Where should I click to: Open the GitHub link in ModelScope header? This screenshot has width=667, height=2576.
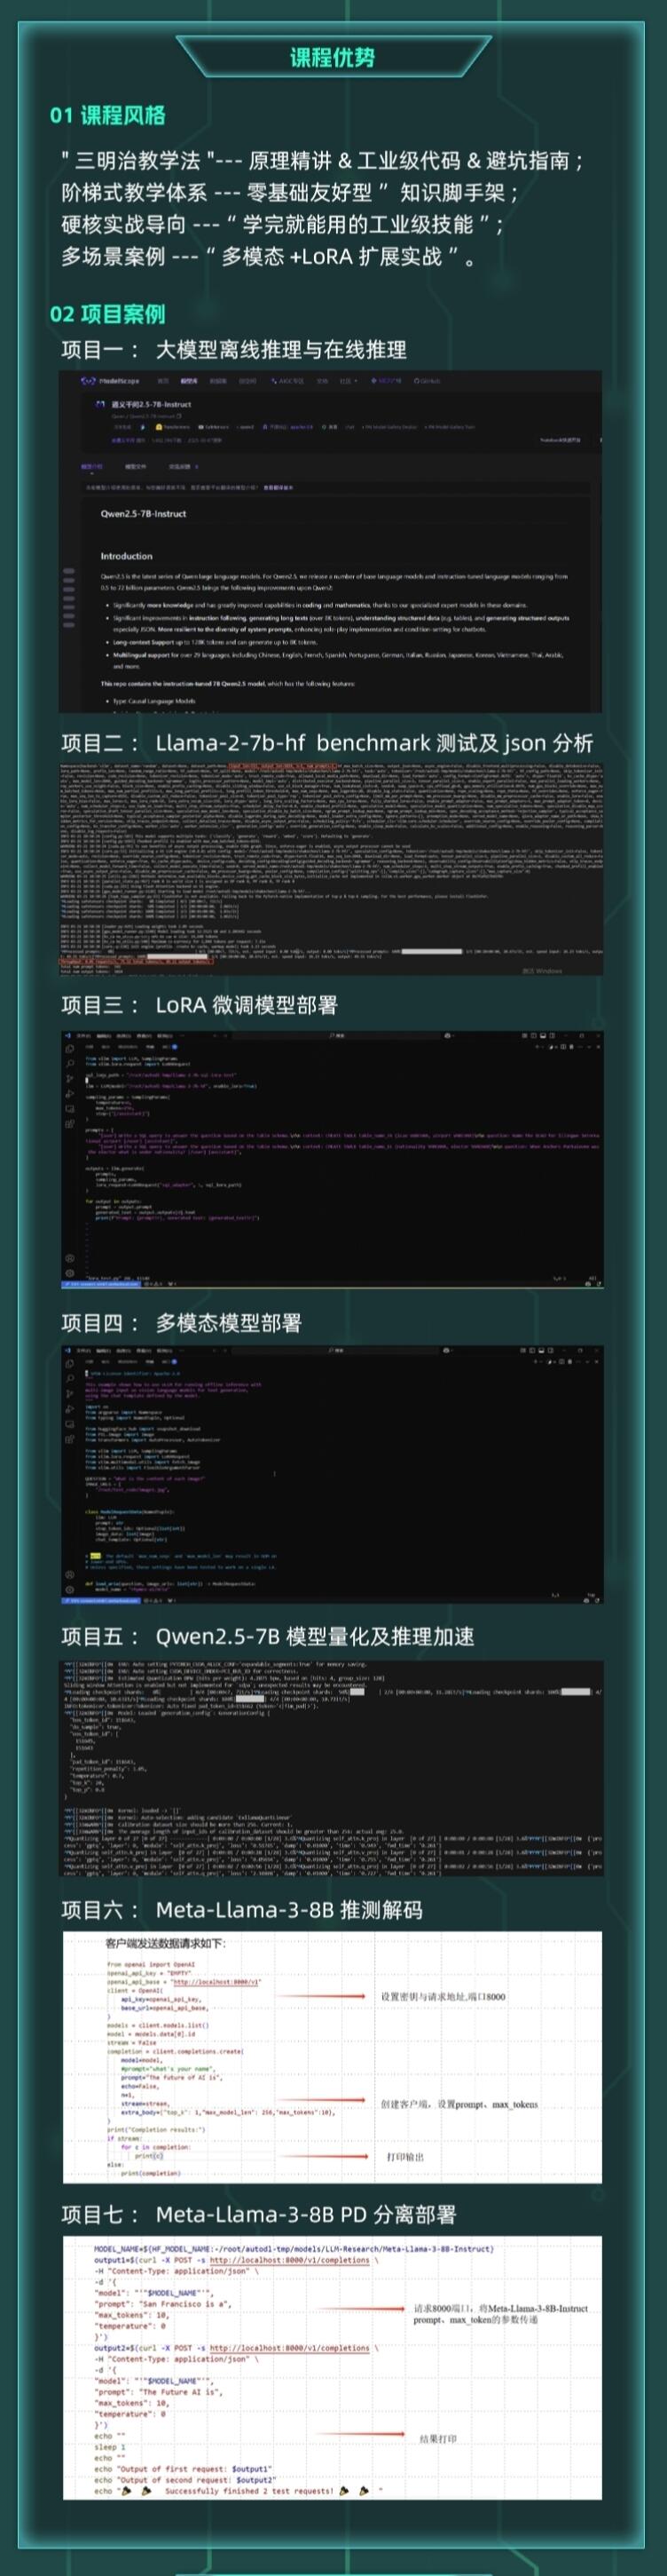point(427,381)
